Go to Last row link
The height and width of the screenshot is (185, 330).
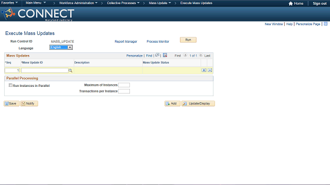(x=207, y=56)
